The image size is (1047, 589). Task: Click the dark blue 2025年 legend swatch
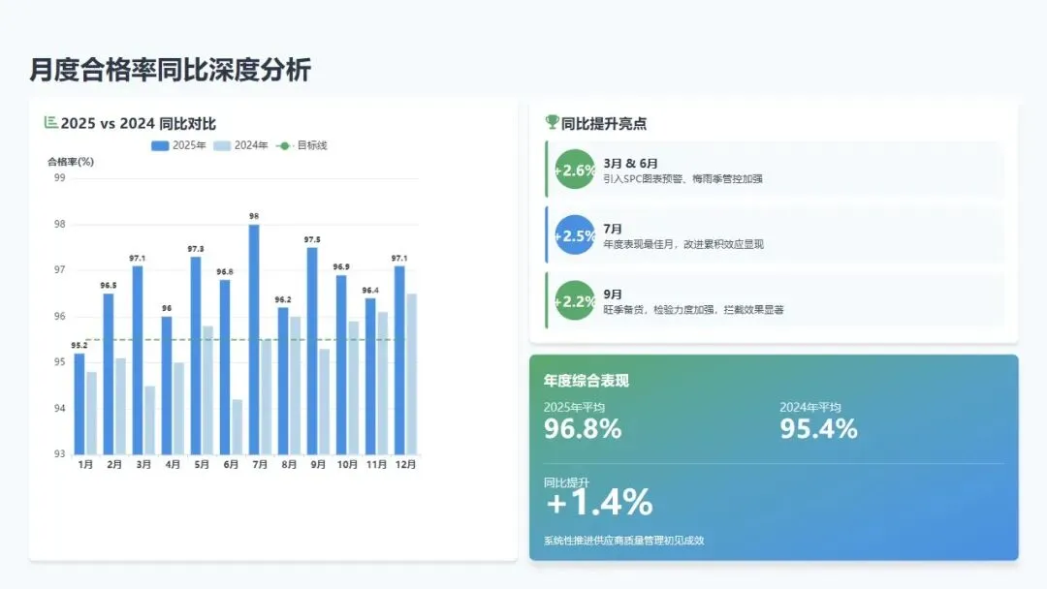160,145
